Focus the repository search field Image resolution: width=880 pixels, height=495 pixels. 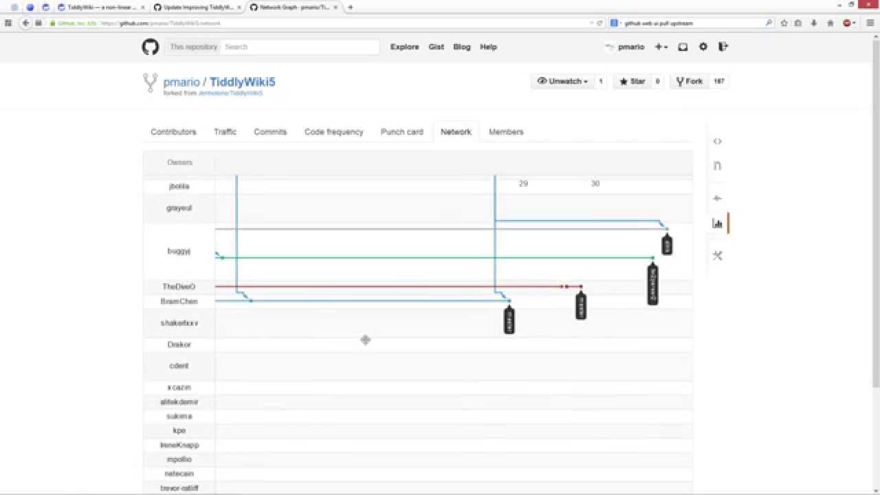(300, 47)
